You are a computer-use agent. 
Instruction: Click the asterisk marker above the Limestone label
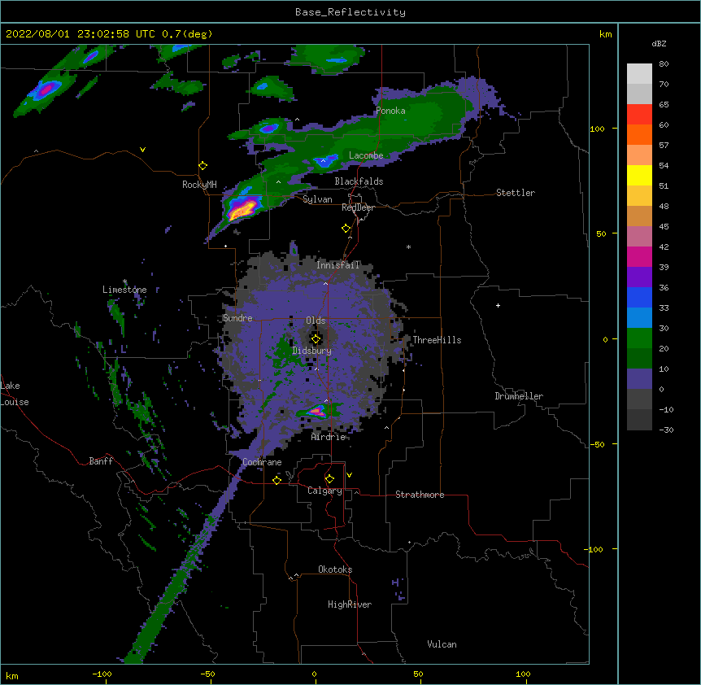[x=125, y=281]
